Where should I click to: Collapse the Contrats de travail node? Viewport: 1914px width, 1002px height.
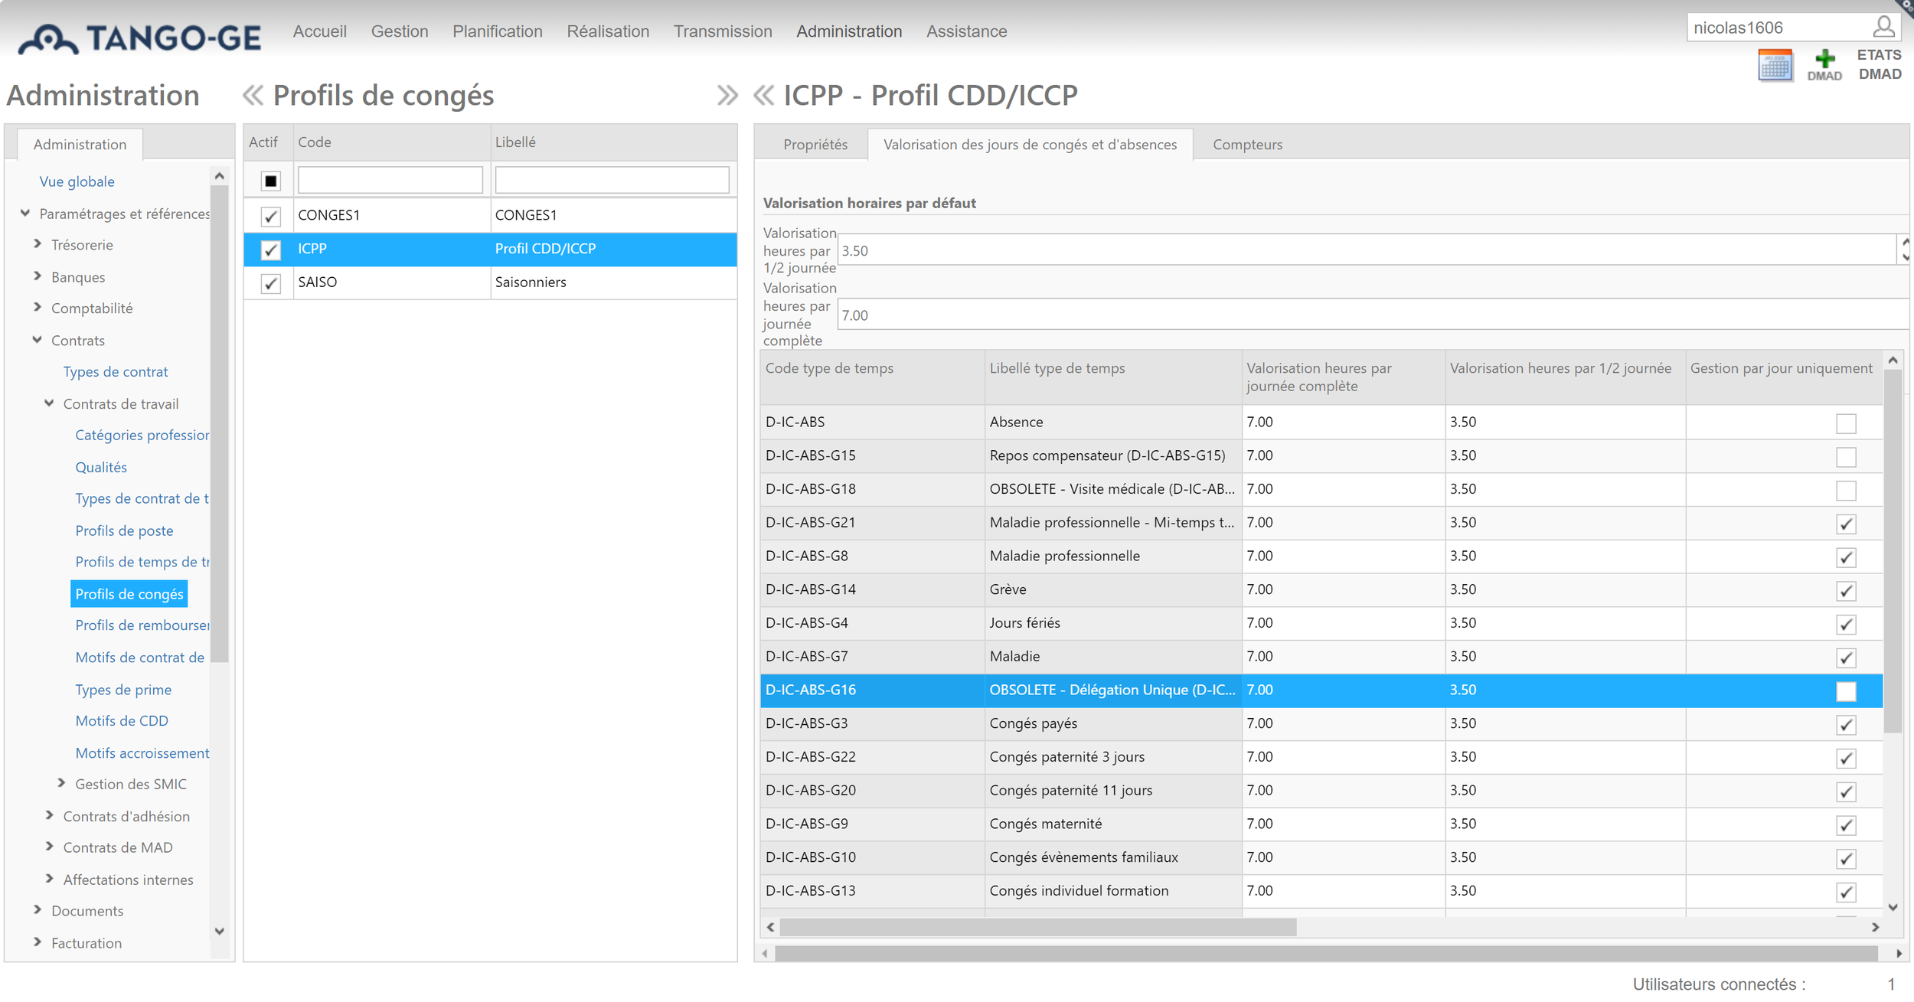pos(49,403)
